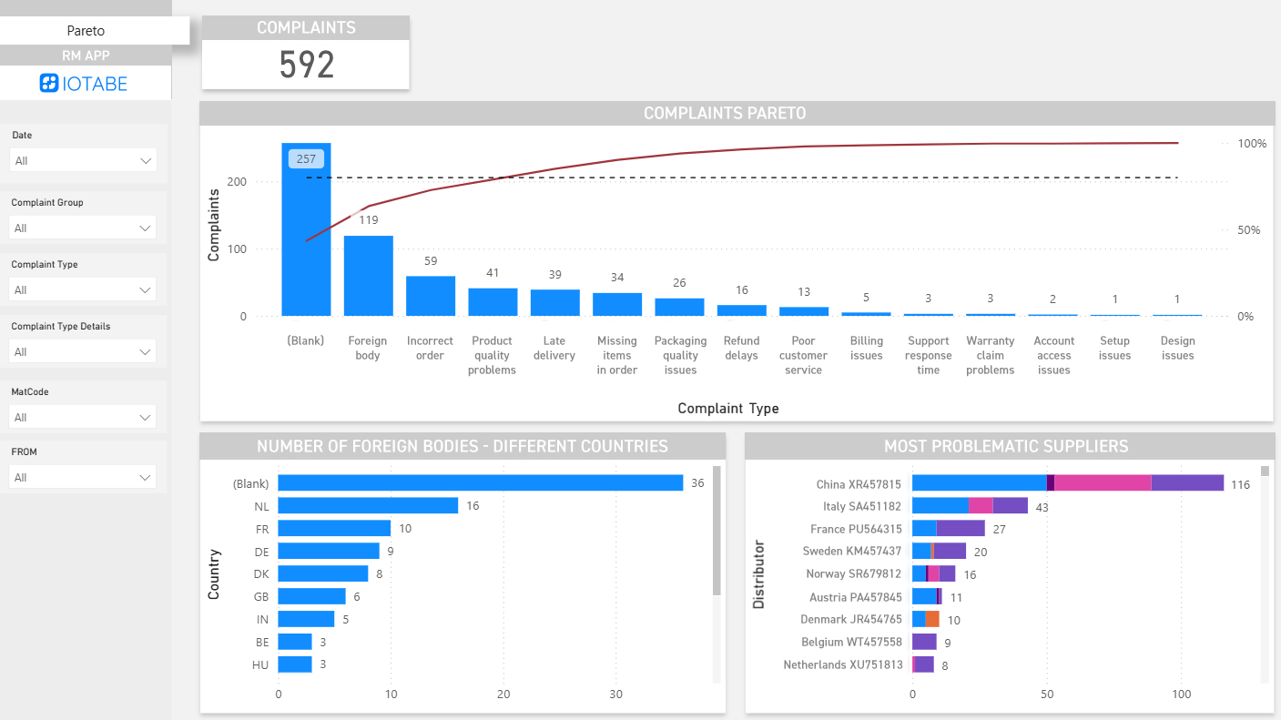
Task: Click the RM APP header label
Action: pyautogui.click(x=86, y=56)
